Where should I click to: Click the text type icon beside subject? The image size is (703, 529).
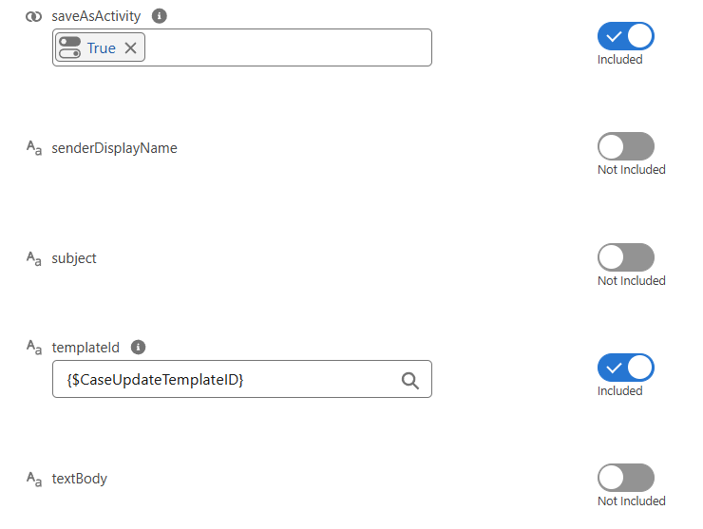point(34,258)
